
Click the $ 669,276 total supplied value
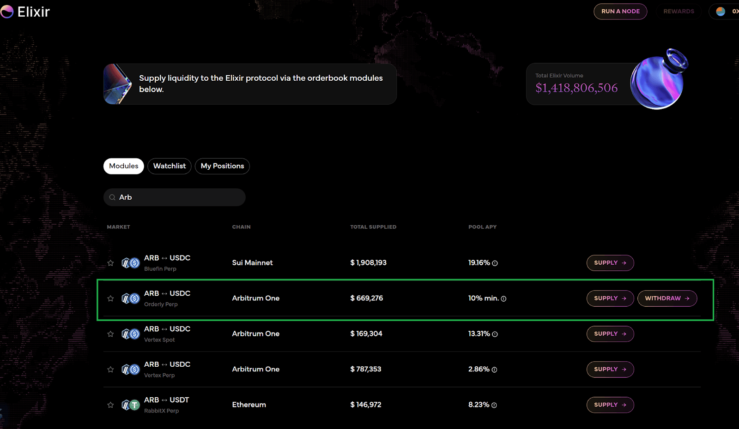click(367, 298)
